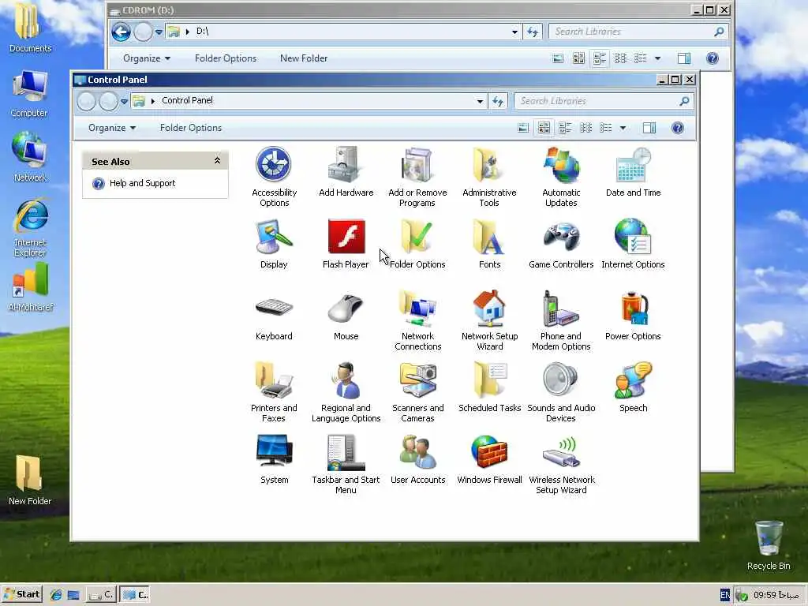
Task: Click New Folder in CDROM window
Action: 304,58
